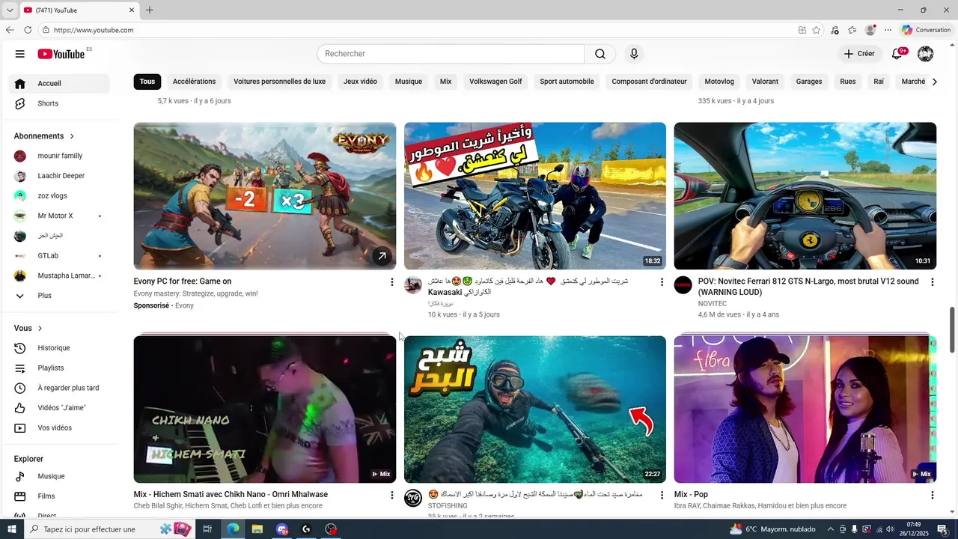Open options menu for Kawasaki video
The height and width of the screenshot is (539, 958).
[662, 282]
